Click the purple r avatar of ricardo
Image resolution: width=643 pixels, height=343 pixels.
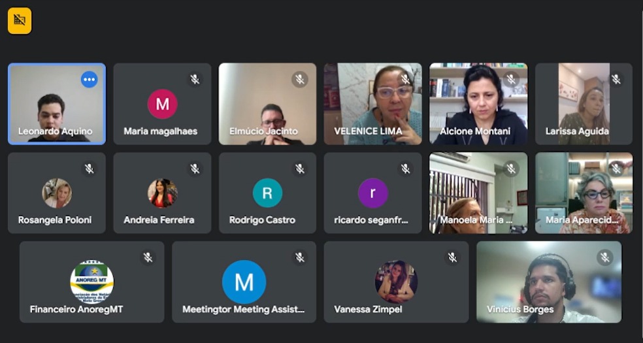click(372, 193)
